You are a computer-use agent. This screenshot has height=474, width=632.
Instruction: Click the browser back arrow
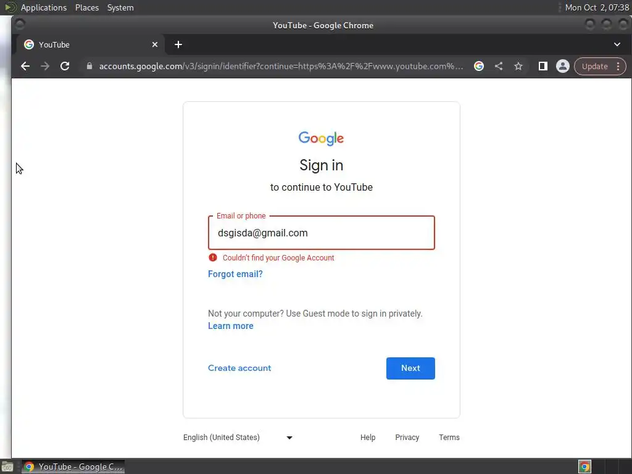pyautogui.click(x=25, y=66)
